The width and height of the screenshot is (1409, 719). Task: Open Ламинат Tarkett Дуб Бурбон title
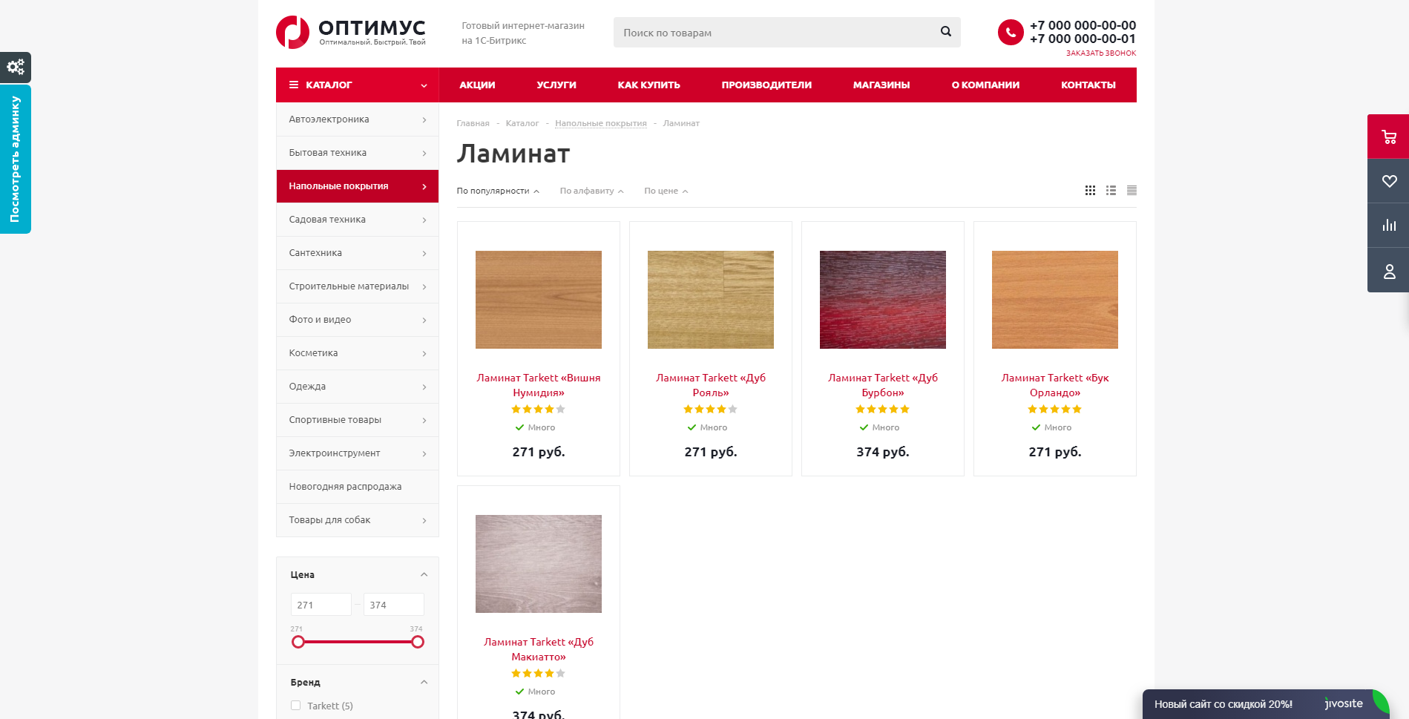pyautogui.click(x=883, y=385)
